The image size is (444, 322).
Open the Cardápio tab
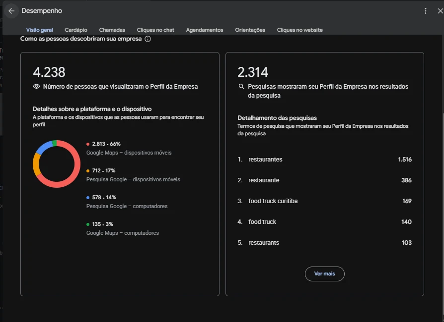[x=76, y=30]
